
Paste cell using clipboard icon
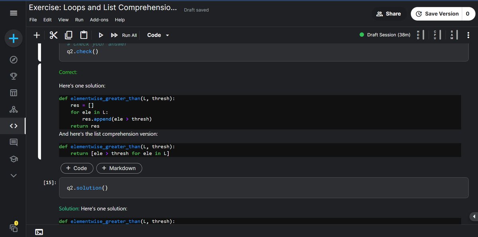point(83,35)
